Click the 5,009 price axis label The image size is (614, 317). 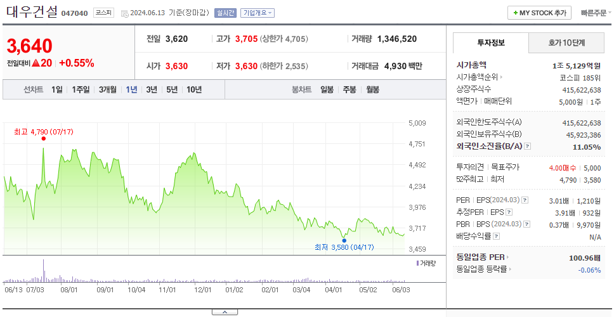coord(417,123)
